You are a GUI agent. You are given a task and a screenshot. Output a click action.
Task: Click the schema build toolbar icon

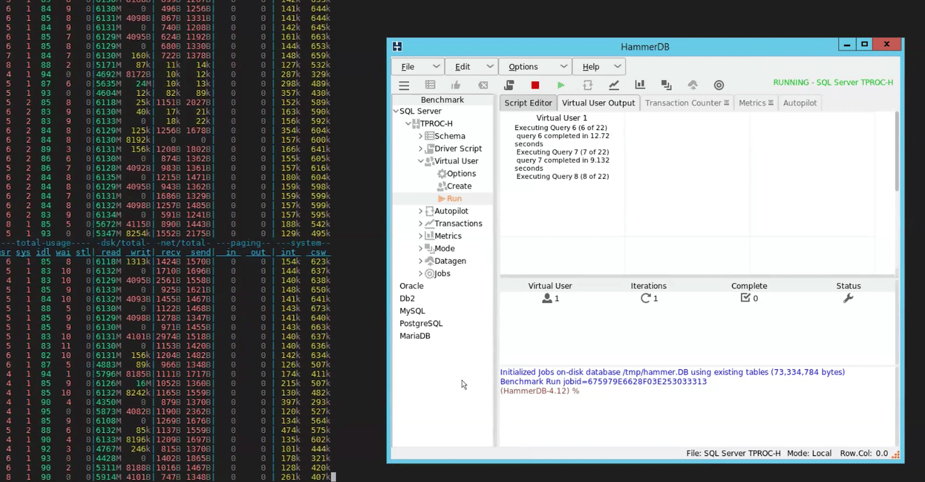pyautogui.click(x=430, y=85)
